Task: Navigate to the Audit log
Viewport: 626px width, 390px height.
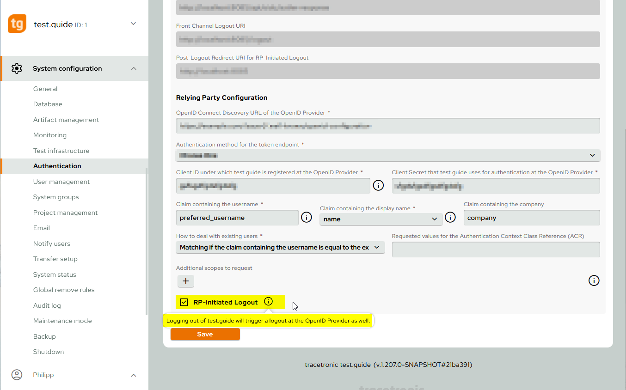Action: point(46,305)
